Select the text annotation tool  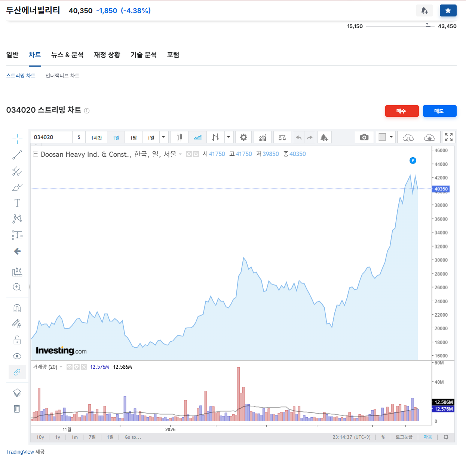click(x=17, y=202)
